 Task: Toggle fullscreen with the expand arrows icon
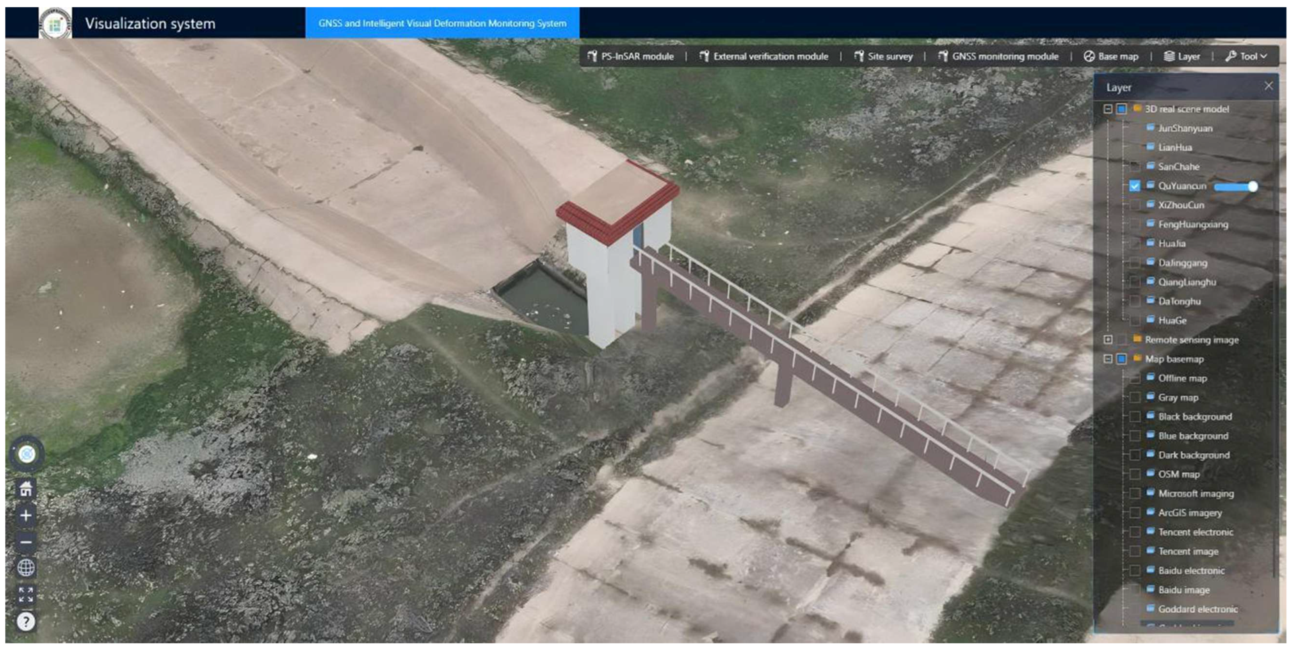point(26,594)
